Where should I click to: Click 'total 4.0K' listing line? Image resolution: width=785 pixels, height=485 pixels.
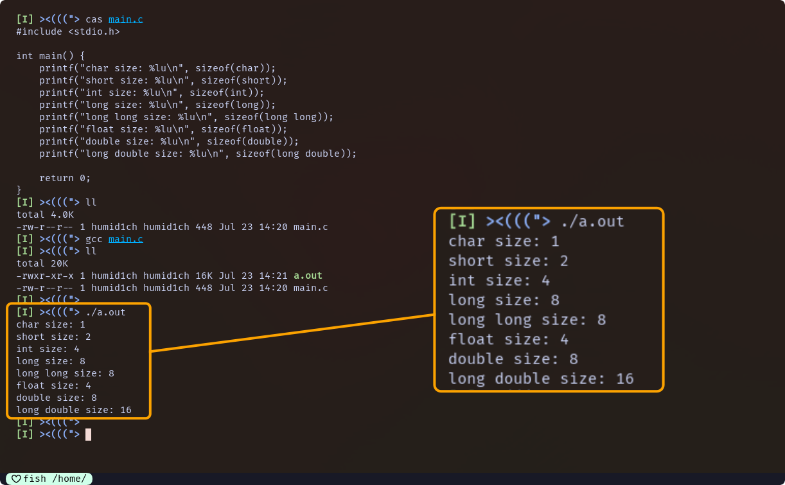[45, 215]
